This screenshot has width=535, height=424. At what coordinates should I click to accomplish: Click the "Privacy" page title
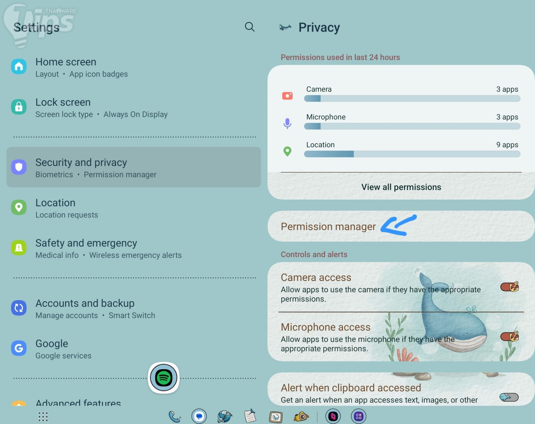point(319,27)
